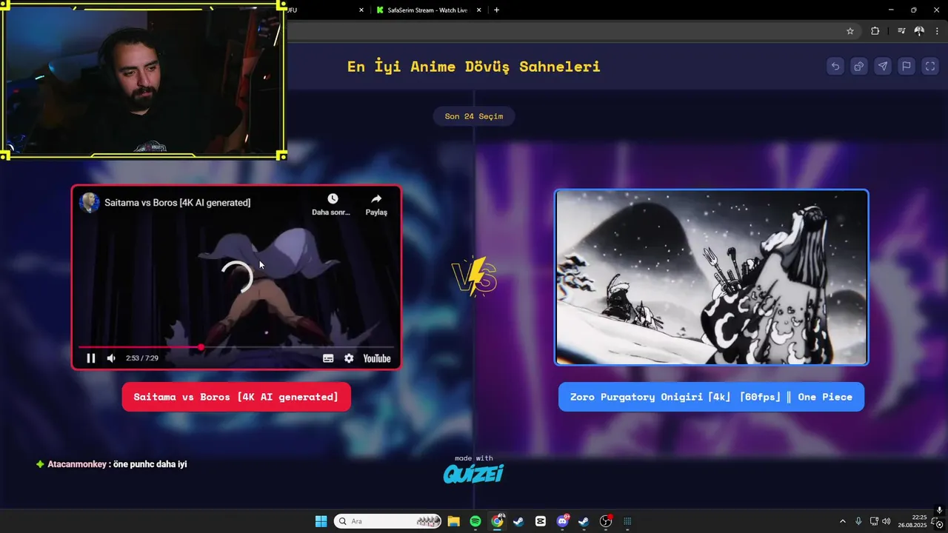The image size is (948, 533).
Task: Close the SafaSerim Stream tab
Action: [x=478, y=10]
